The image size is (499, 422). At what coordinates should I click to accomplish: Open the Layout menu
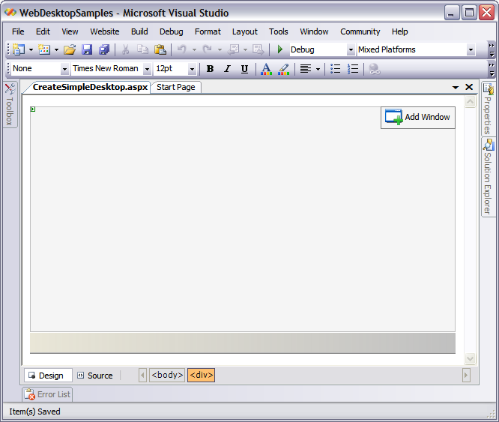[245, 31]
